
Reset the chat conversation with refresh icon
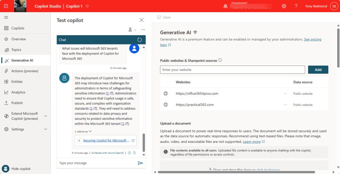tap(140, 40)
